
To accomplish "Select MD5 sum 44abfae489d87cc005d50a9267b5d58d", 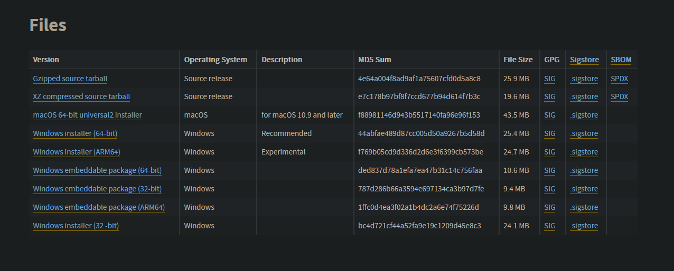I will pyautogui.click(x=422, y=133).
